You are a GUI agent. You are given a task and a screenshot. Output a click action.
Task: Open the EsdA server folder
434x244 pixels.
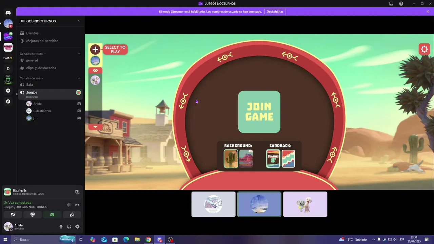tap(8, 58)
